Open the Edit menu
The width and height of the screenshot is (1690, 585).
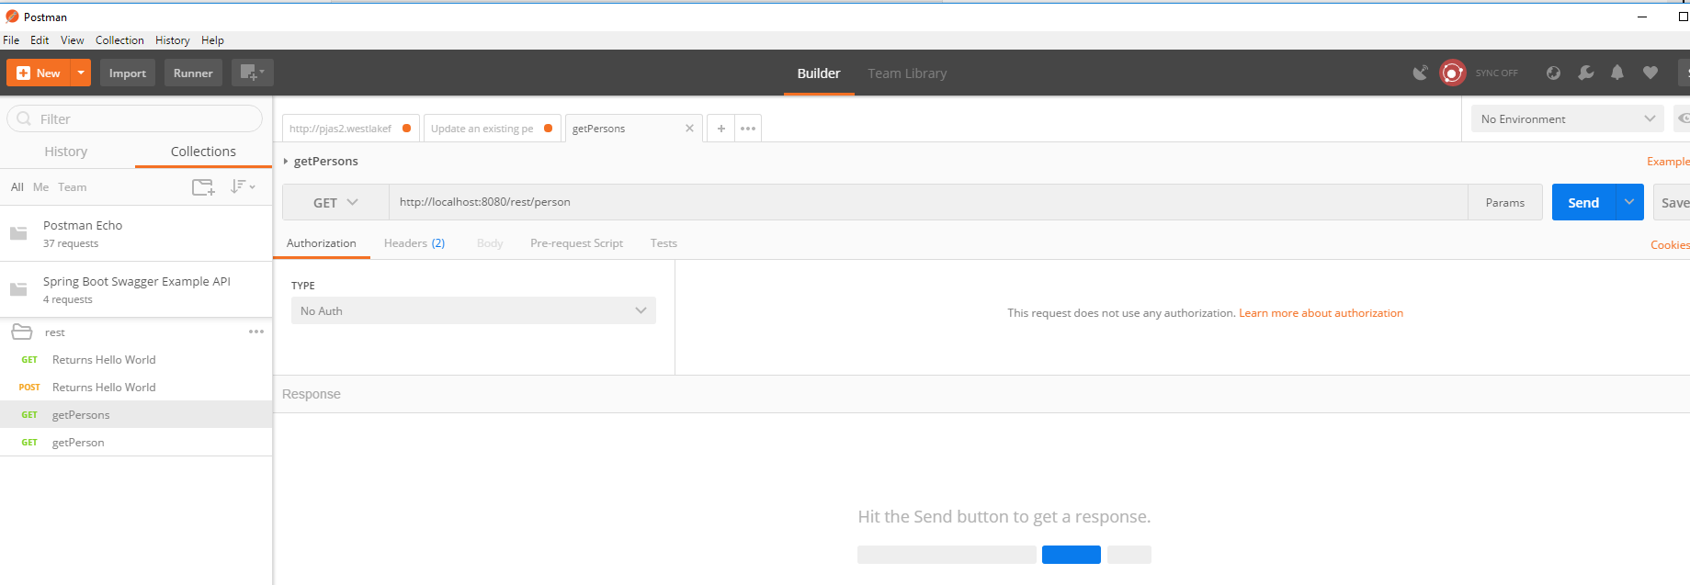(40, 40)
